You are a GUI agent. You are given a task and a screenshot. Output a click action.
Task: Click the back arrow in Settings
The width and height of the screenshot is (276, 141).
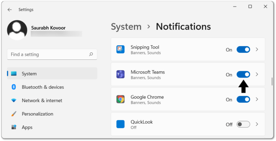9,10
